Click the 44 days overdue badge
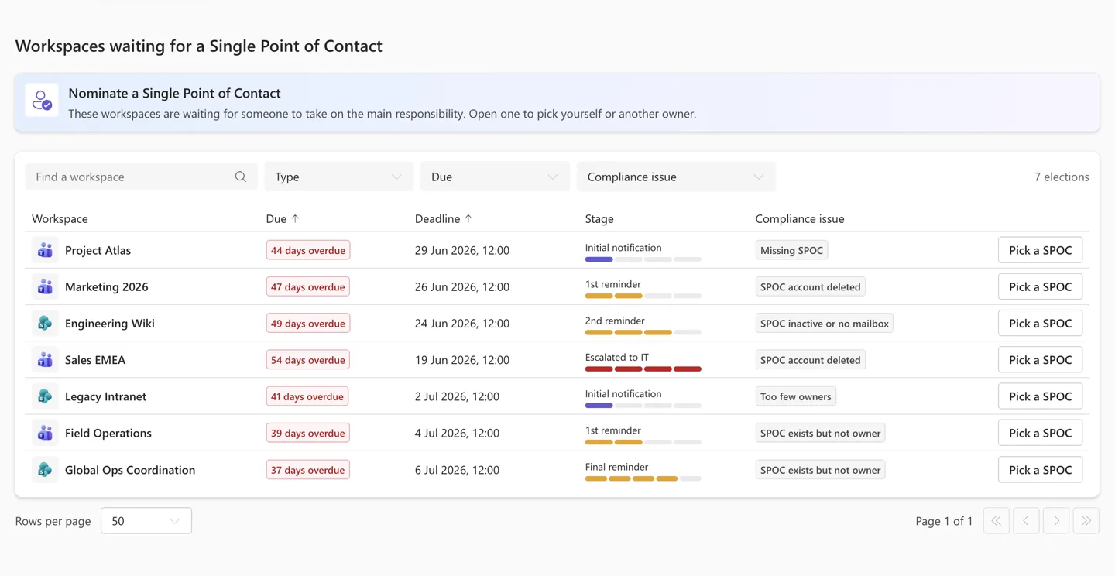The image size is (1115, 576). point(307,250)
